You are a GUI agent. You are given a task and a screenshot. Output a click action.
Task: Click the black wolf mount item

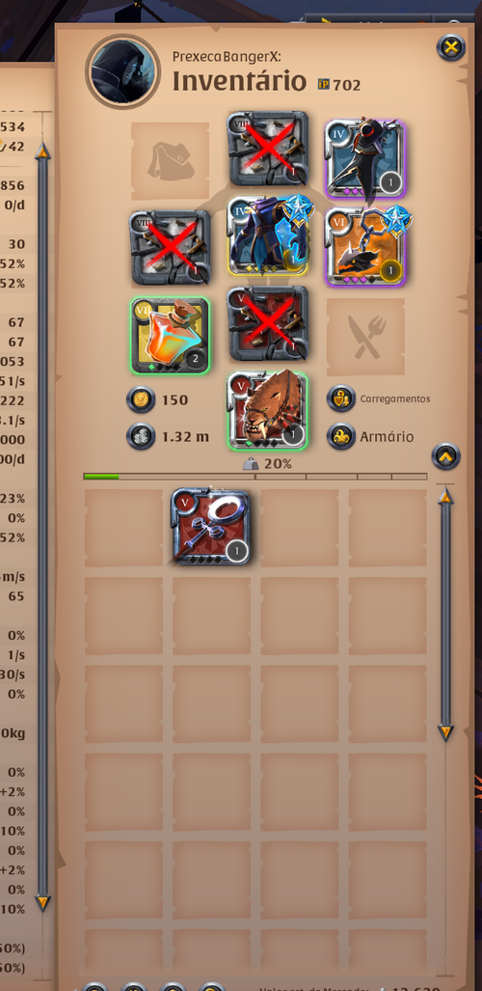click(365, 246)
